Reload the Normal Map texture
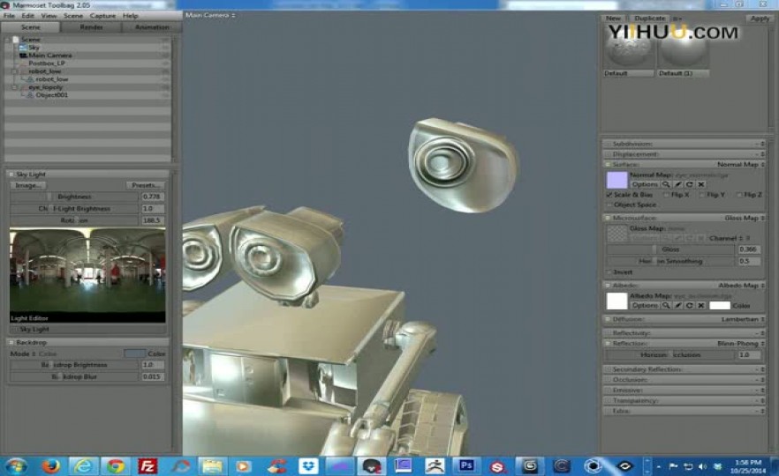Image resolution: width=779 pixels, height=476 pixels. 690,184
